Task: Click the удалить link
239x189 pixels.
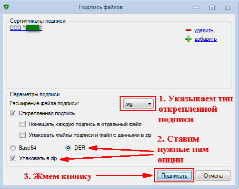Action: pyautogui.click(x=204, y=30)
